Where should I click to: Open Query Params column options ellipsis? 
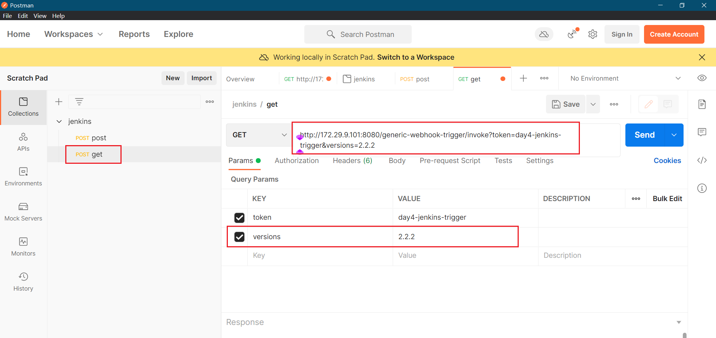pyautogui.click(x=636, y=198)
